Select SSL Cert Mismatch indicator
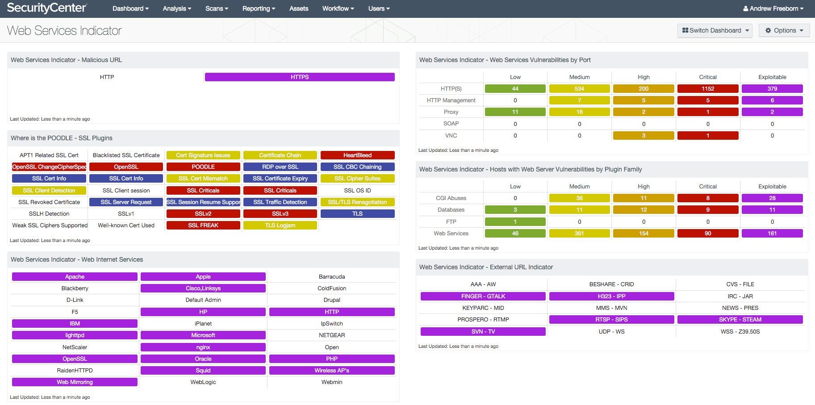The width and height of the screenshot is (815, 405). [x=203, y=179]
